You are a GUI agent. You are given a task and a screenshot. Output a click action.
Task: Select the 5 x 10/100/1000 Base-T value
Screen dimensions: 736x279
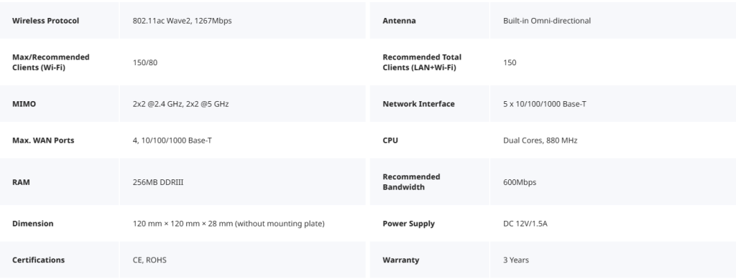pos(545,104)
